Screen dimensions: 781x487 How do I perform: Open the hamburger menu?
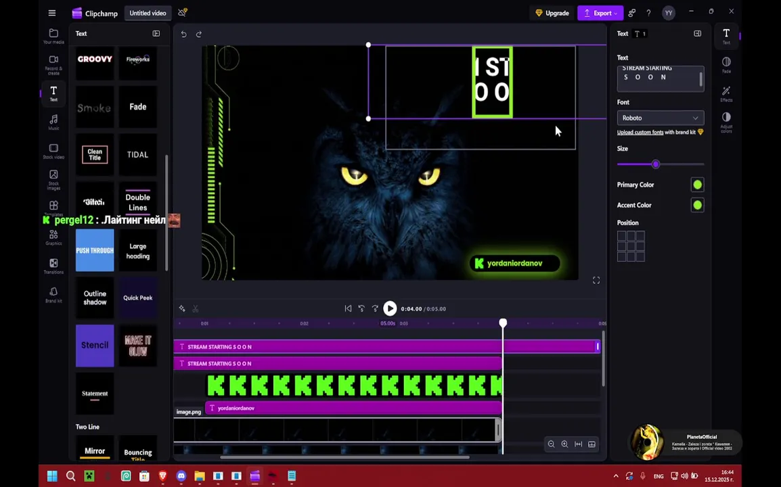[x=52, y=13]
